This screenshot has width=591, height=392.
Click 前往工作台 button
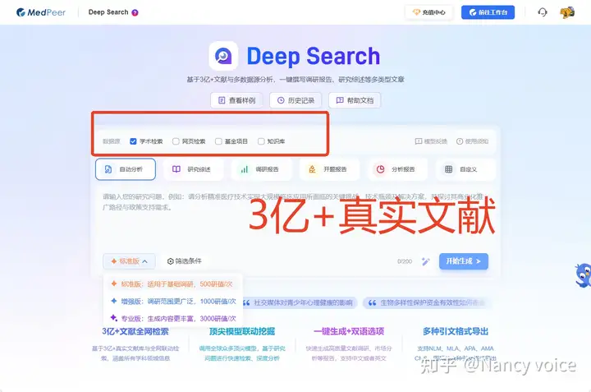[488, 12]
